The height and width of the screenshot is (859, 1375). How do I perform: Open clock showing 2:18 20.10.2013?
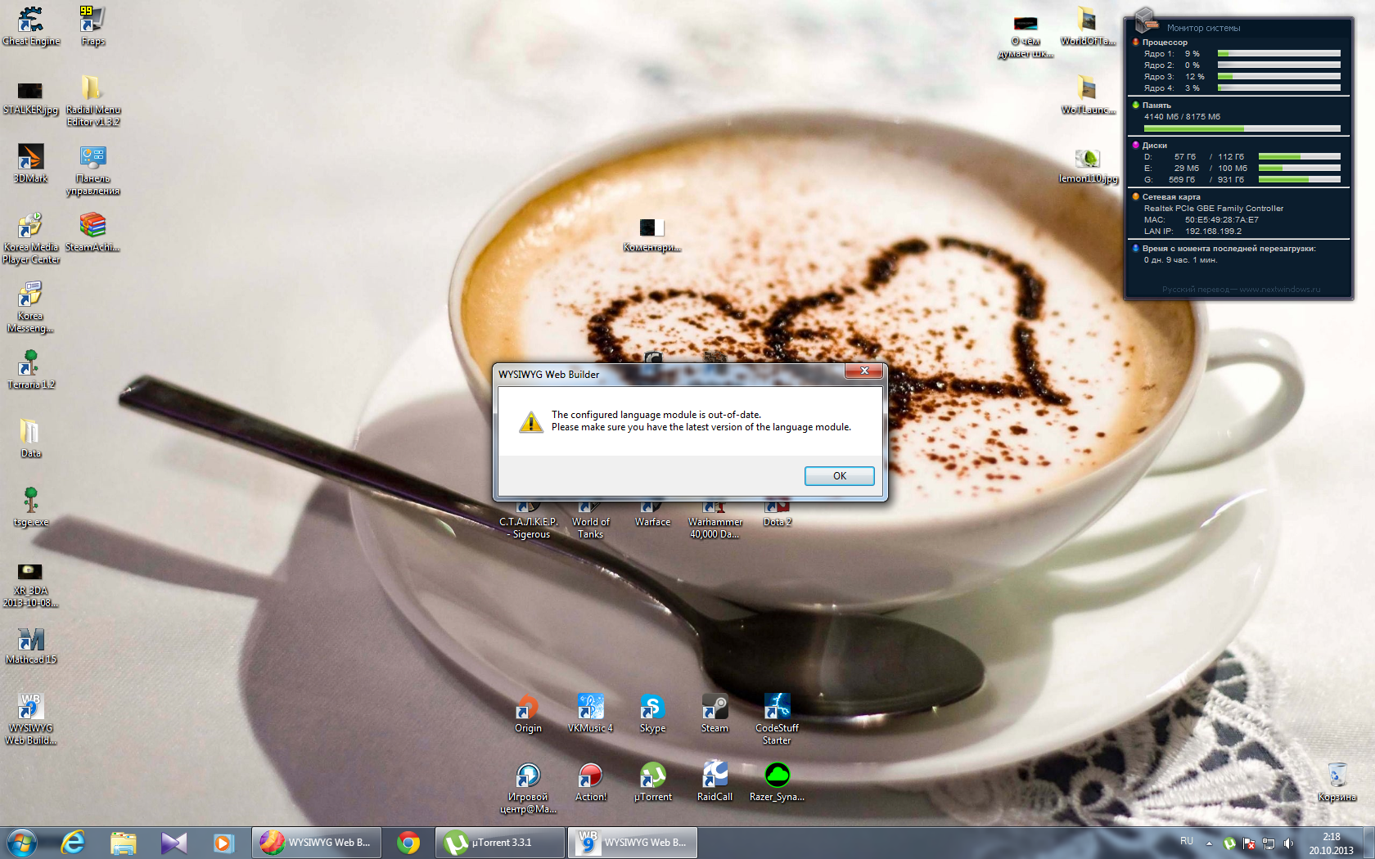(x=1331, y=843)
